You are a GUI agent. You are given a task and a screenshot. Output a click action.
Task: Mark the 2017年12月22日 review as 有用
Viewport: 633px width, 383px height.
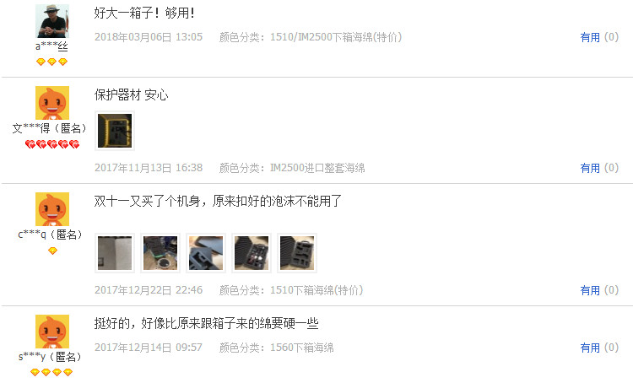[x=590, y=290]
